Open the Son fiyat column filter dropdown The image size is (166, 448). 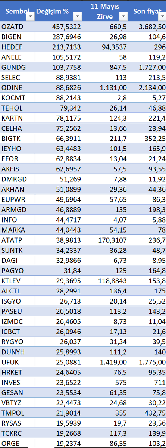click(x=161, y=16)
